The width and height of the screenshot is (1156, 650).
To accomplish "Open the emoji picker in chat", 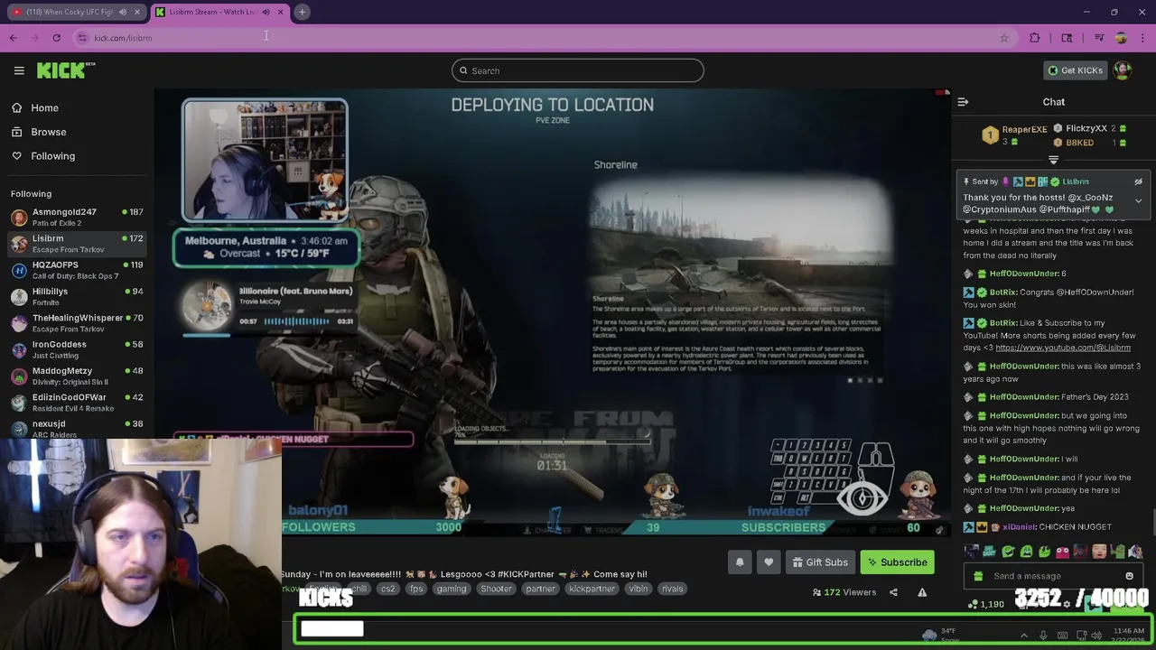I will pos(1129,576).
